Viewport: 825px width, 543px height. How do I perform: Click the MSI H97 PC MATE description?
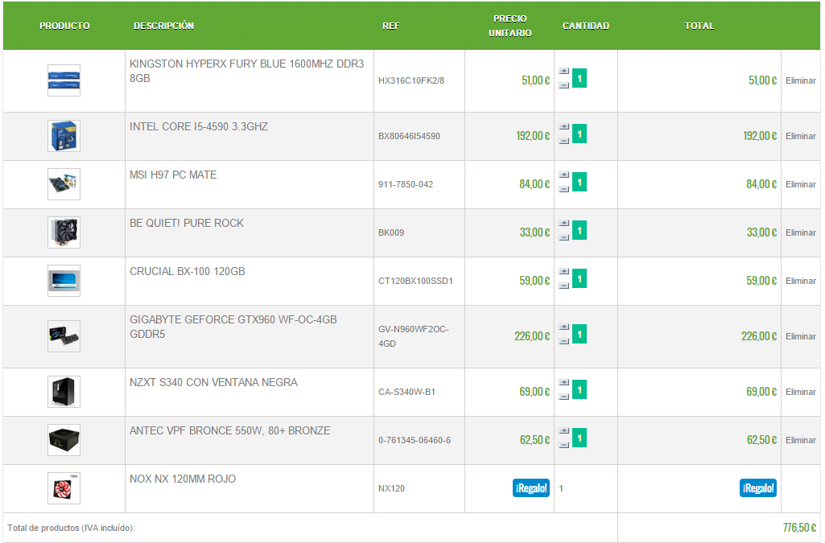[x=172, y=175]
